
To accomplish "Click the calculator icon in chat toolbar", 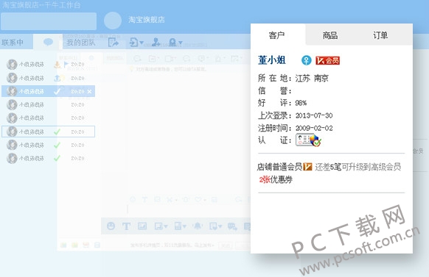I will (x=178, y=226).
